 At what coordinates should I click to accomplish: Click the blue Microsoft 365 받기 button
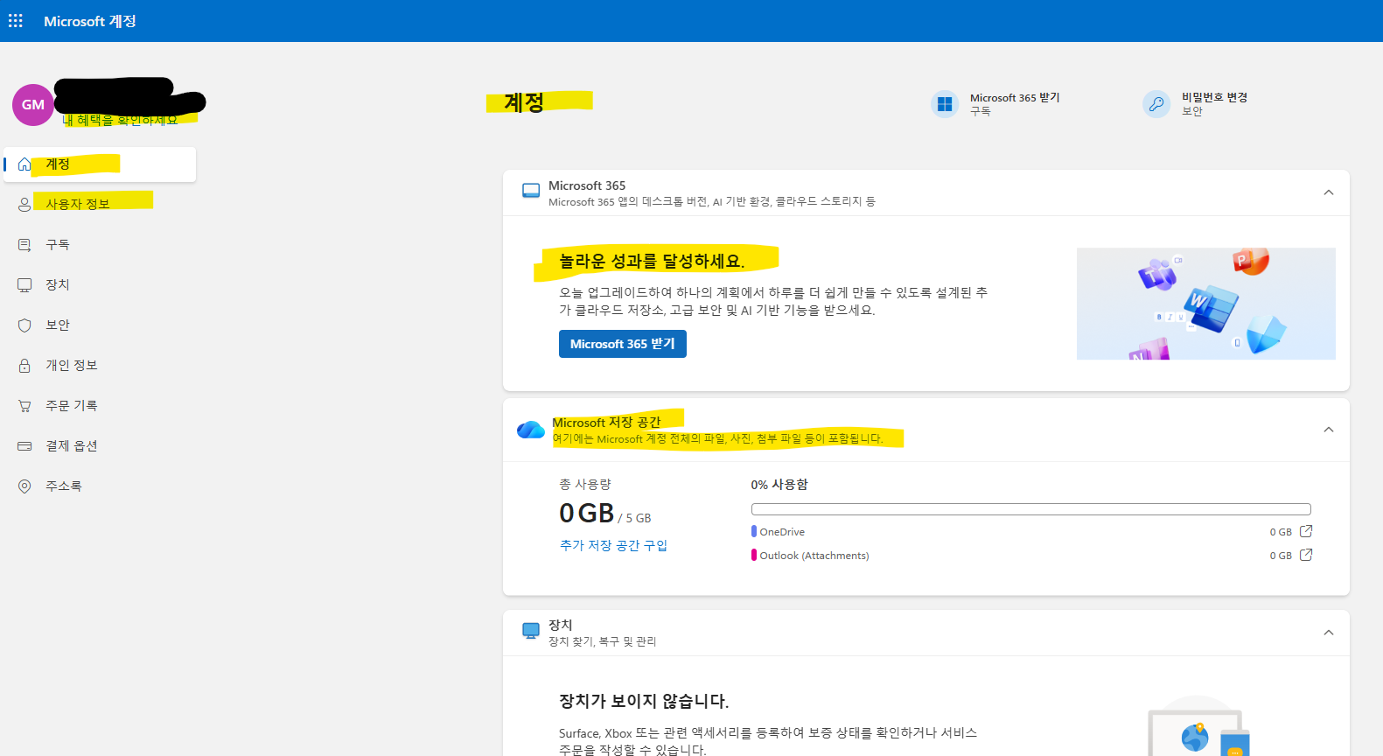point(623,344)
